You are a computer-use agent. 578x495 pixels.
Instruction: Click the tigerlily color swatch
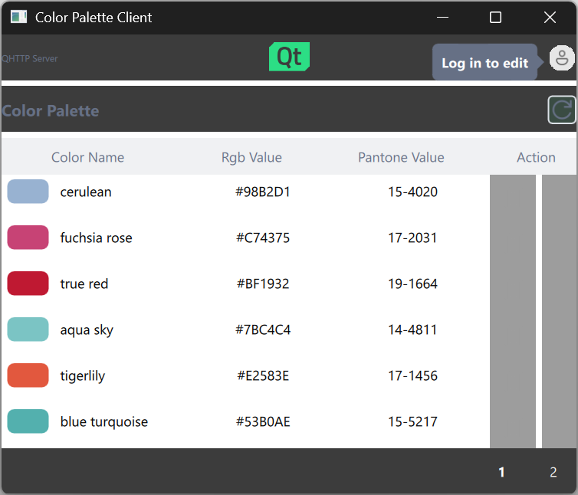click(28, 375)
